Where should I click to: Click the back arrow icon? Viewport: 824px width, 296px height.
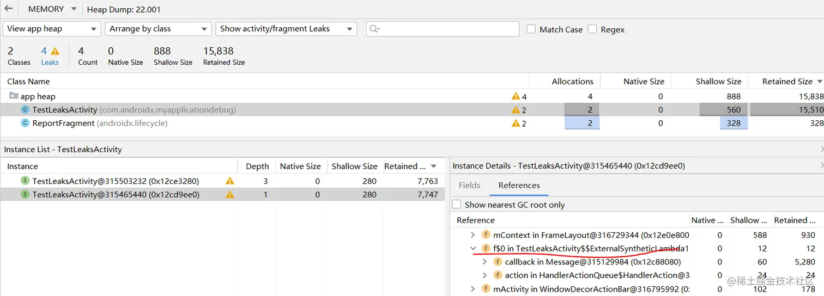pyautogui.click(x=8, y=9)
